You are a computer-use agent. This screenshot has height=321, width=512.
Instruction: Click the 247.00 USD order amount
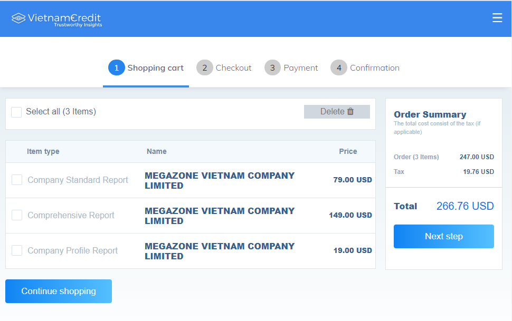point(477,157)
